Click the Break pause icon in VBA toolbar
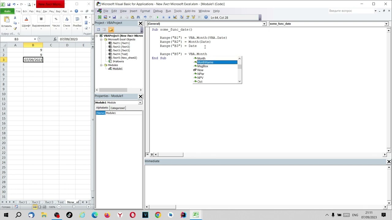Image resolution: width=392 pixels, height=220 pixels. coord(163,17)
